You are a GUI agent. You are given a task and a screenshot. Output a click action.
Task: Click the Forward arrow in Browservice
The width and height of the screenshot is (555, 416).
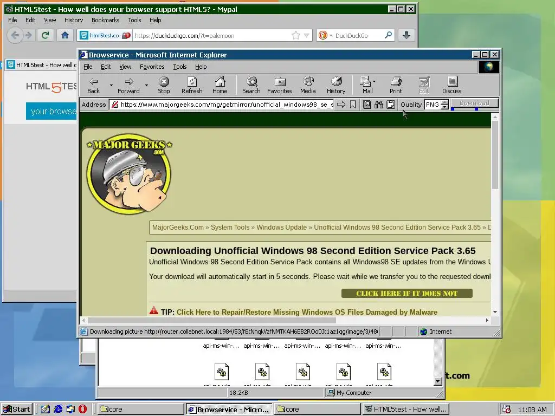pyautogui.click(x=128, y=86)
